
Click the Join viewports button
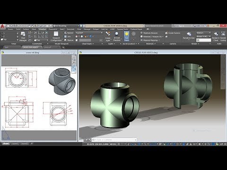[68, 36]
